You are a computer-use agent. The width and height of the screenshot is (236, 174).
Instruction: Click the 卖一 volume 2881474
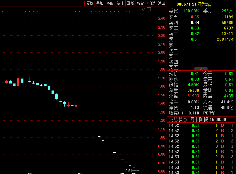coord(225,39)
